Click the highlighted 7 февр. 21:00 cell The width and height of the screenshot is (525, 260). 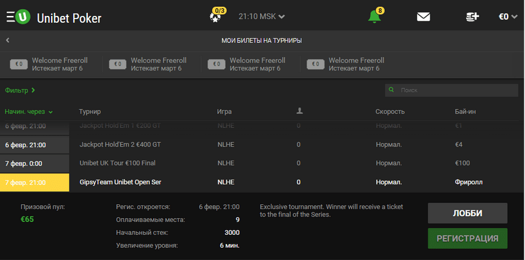click(34, 183)
